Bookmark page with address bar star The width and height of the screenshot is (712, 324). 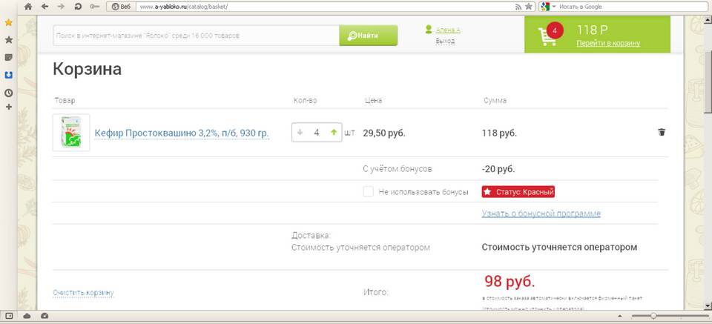pyautogui.click(x=529, y=7)
